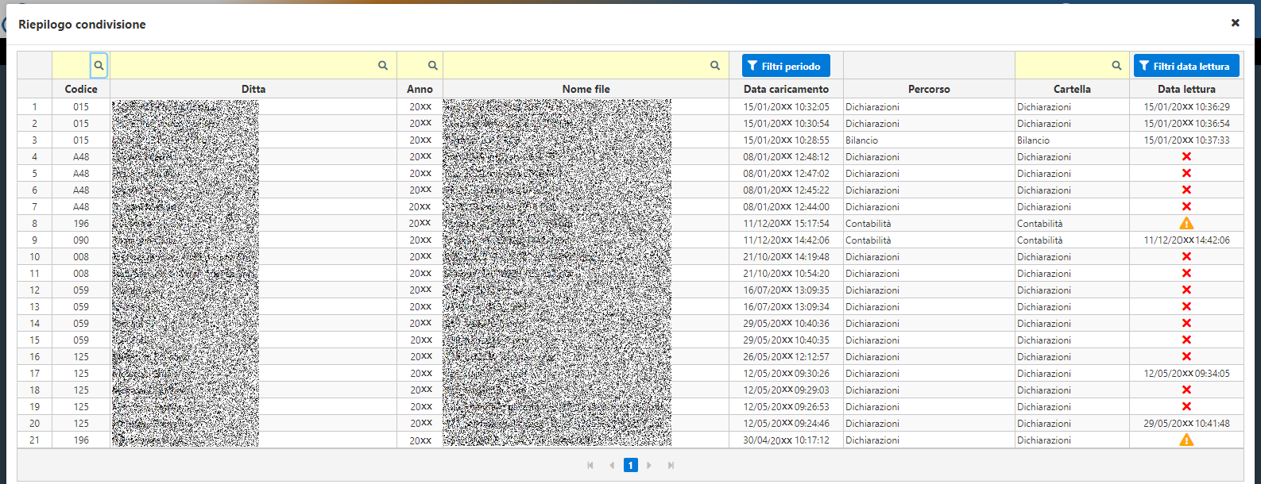Sort by the Data caricamento column header

click(786, 89)
